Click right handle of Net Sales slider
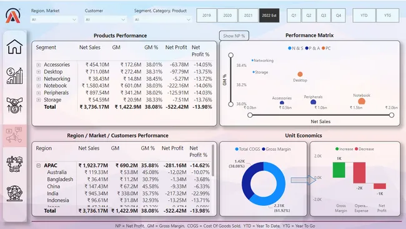This screenshot has width=406, height=229. [x=392, y=115]
